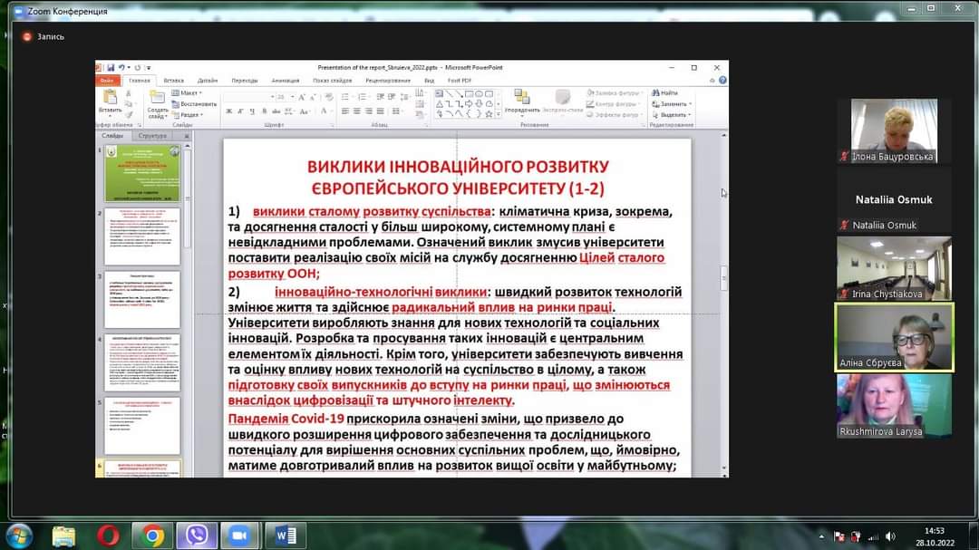Viewport: 979px width, 550px height.
Task: Toggle bold text formatting (Ж)
Action: point(228,111)
